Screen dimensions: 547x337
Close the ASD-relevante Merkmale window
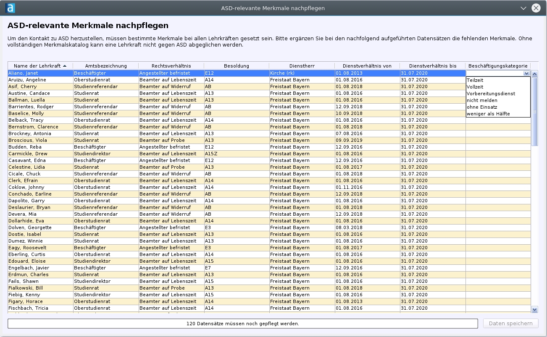tap(536, 8)
